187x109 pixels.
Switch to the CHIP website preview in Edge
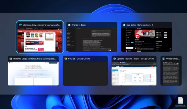point(40,40)
